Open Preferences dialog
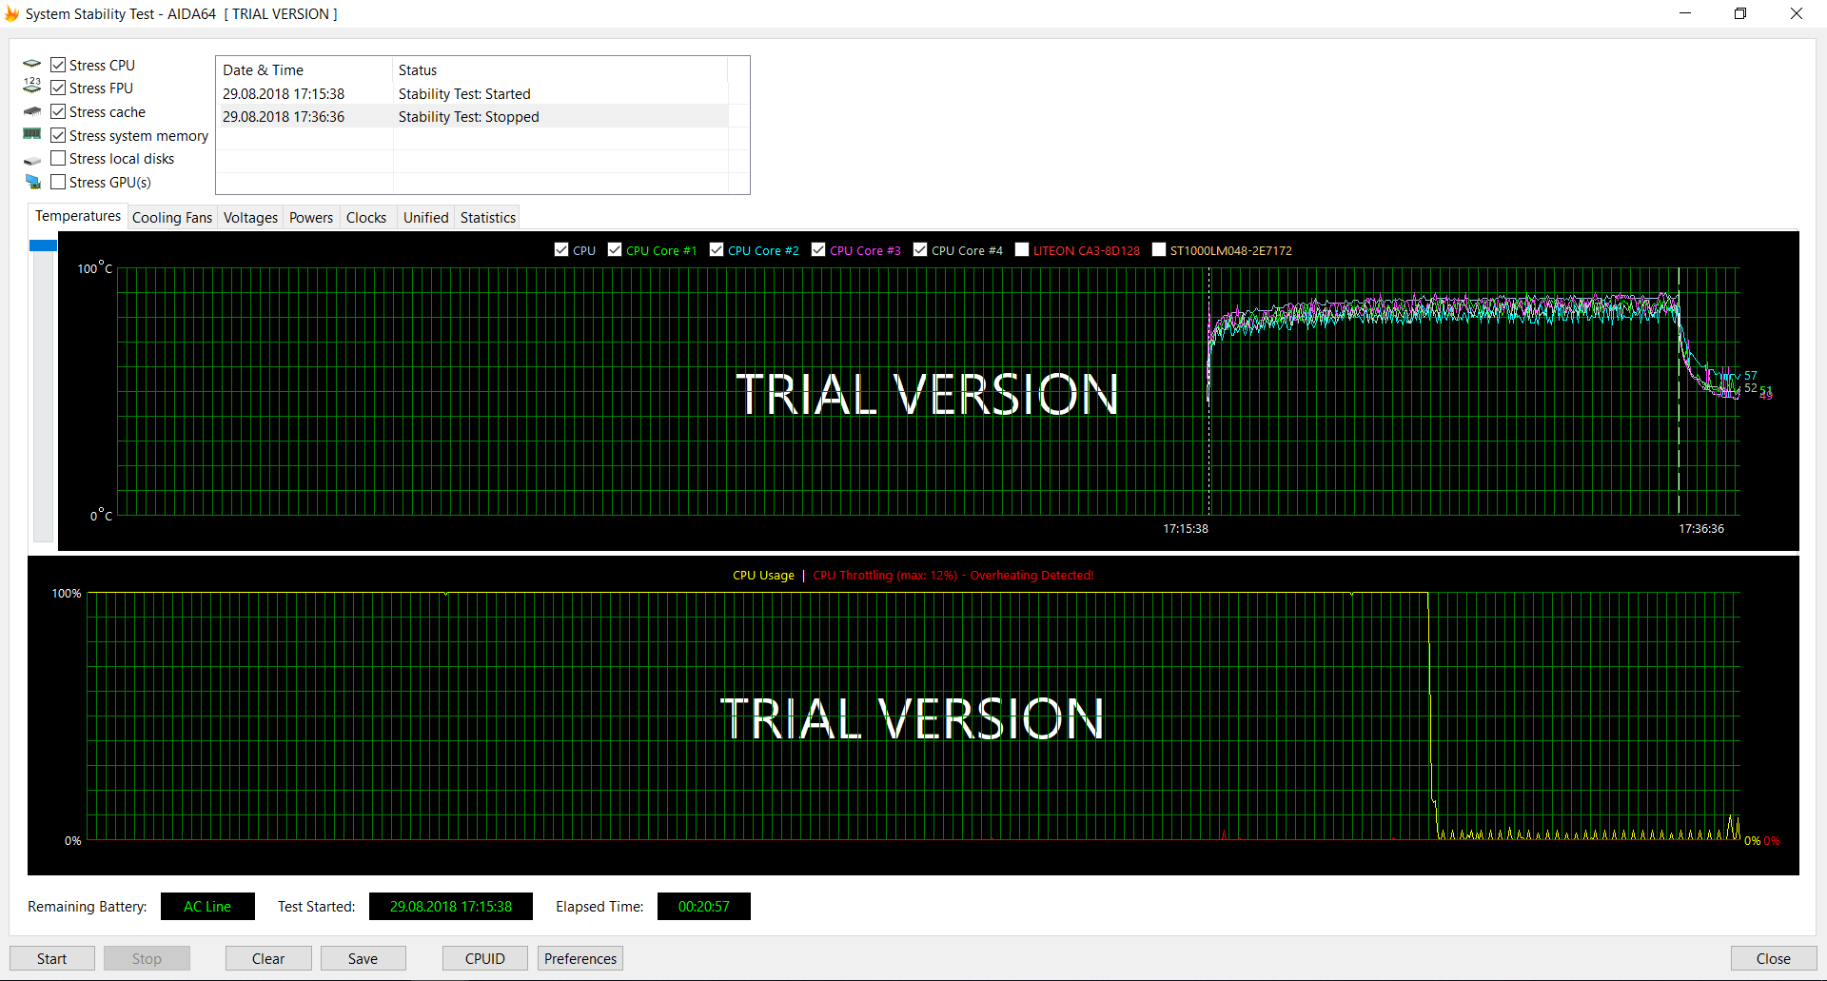Screen dimensions: 1827x981 pos(580,958)
